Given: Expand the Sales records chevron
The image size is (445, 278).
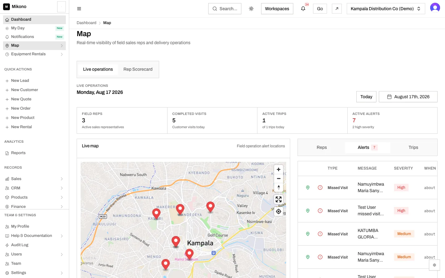Looking at the screenshot, I should click(x=62, y=179).
